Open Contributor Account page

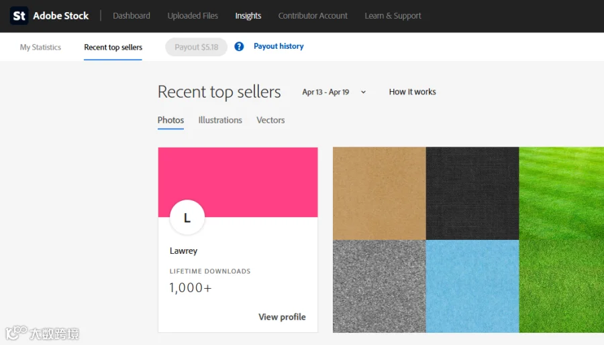click(x=313, y=16)
